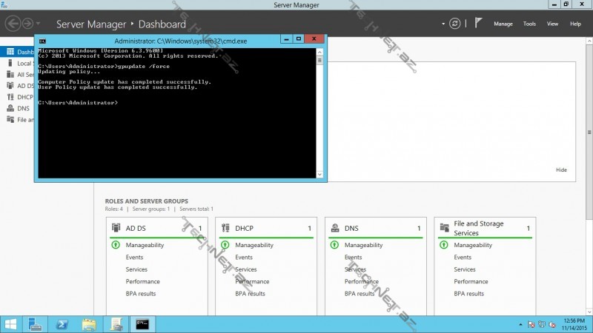This screenshot has width=593, height=333.
Task: Open File Explorer from the taskbar
Action: pos(88,324)
